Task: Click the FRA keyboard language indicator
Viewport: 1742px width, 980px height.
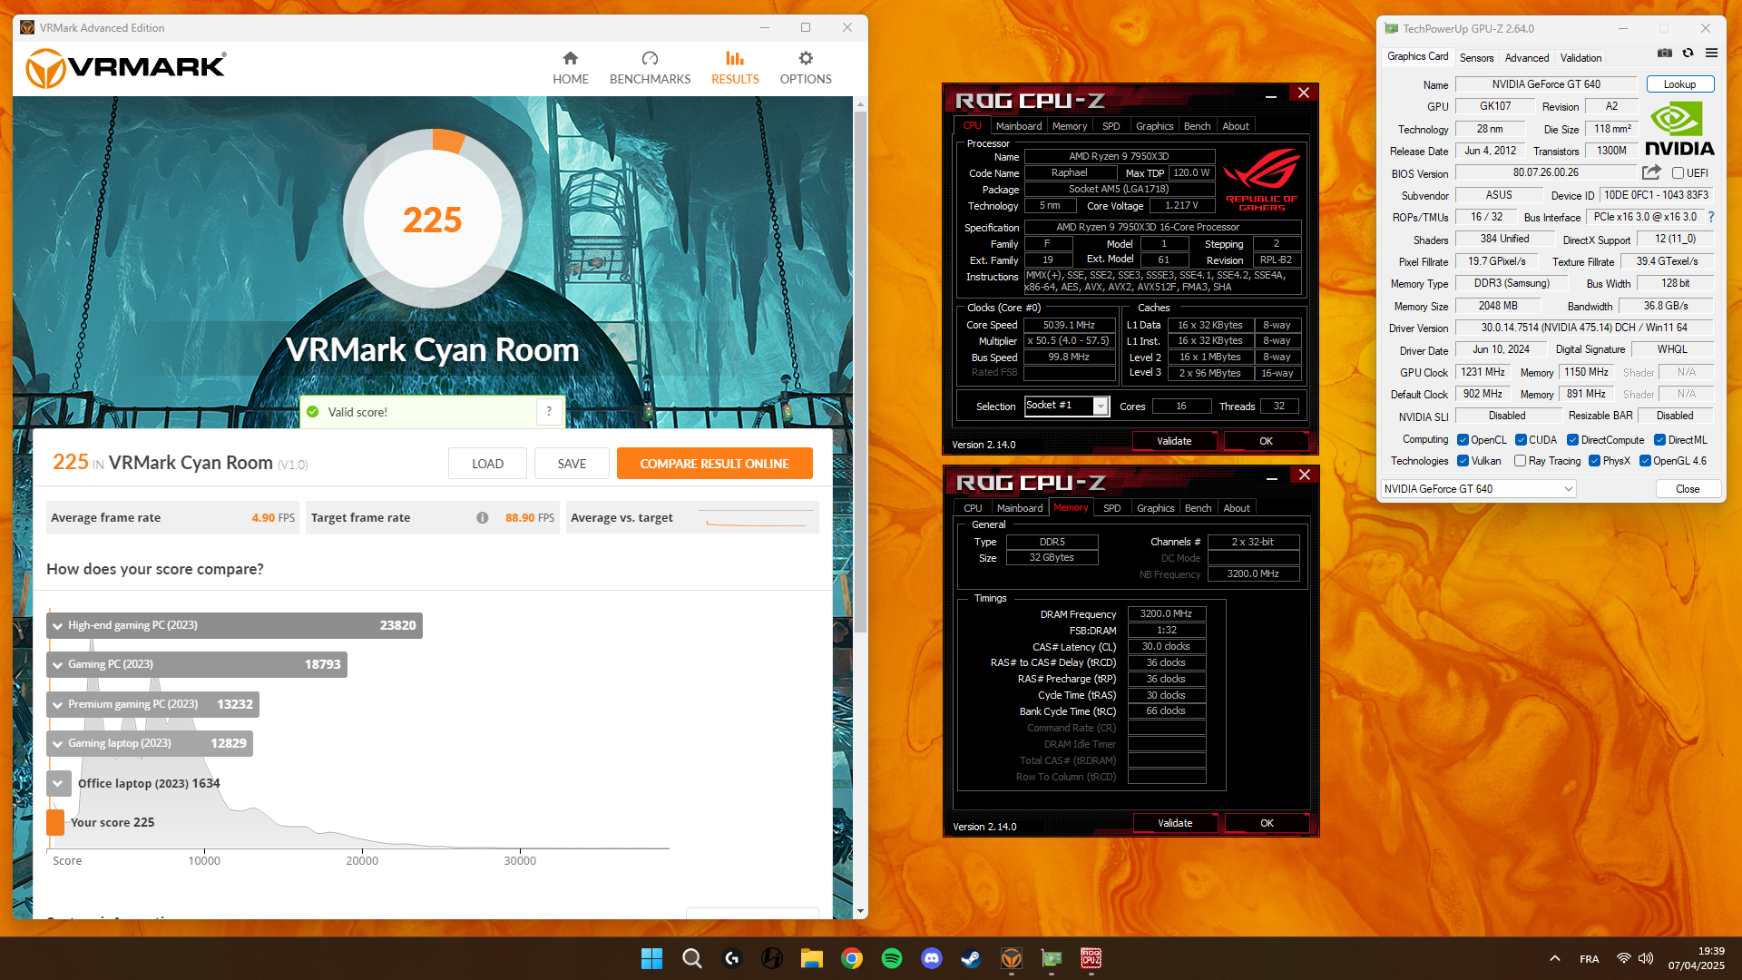Action: pos(1589,959)
